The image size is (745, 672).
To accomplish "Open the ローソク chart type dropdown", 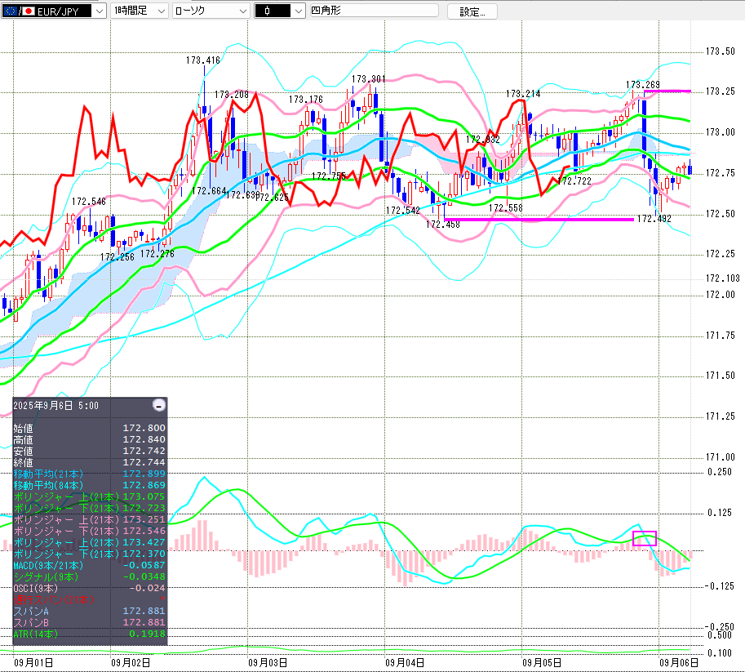I will click(211, 11).
